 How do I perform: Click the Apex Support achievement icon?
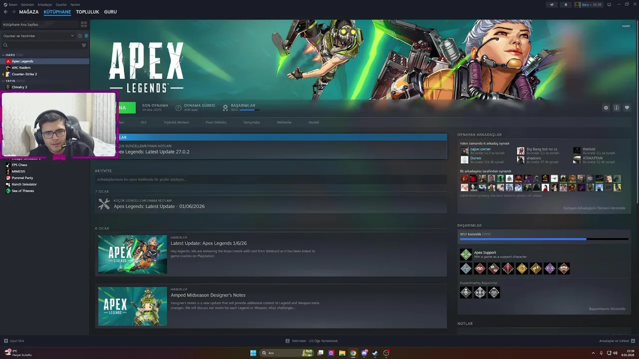pyautogui.click(x=466, y=255)
